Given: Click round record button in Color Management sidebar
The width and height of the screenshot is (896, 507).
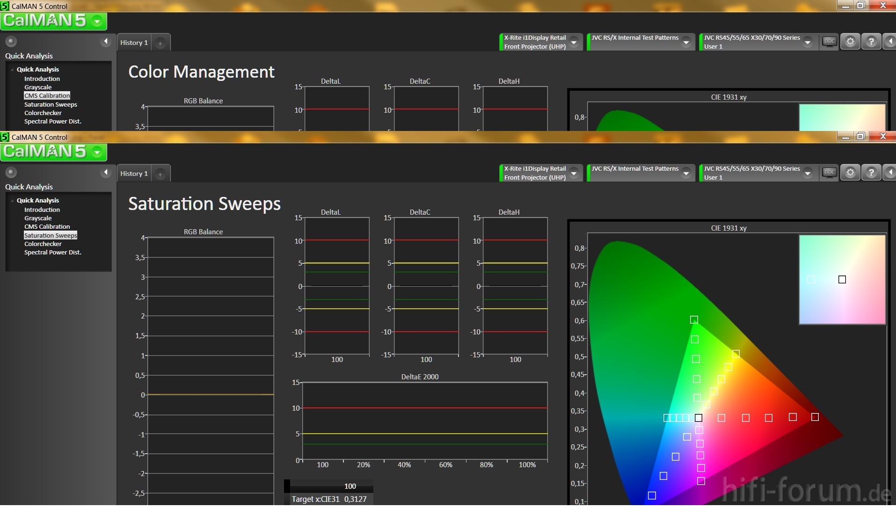Looking at the screenshot, I should [11, 41].
